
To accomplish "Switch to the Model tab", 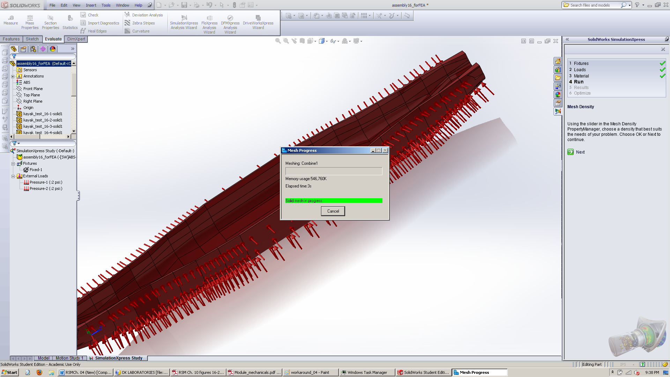I will (44, 358).
